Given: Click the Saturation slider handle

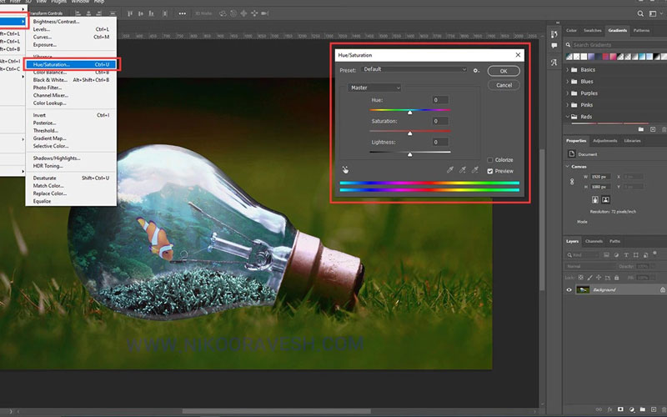Looking at the screenshot, I should coord(409,133).
